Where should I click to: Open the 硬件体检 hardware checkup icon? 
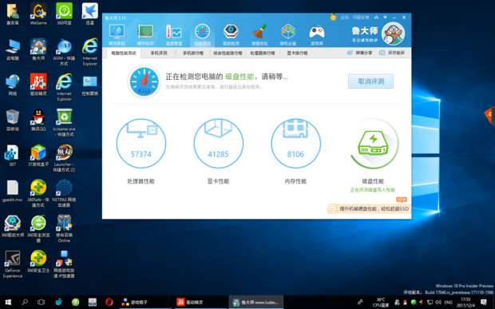(117, 34)
